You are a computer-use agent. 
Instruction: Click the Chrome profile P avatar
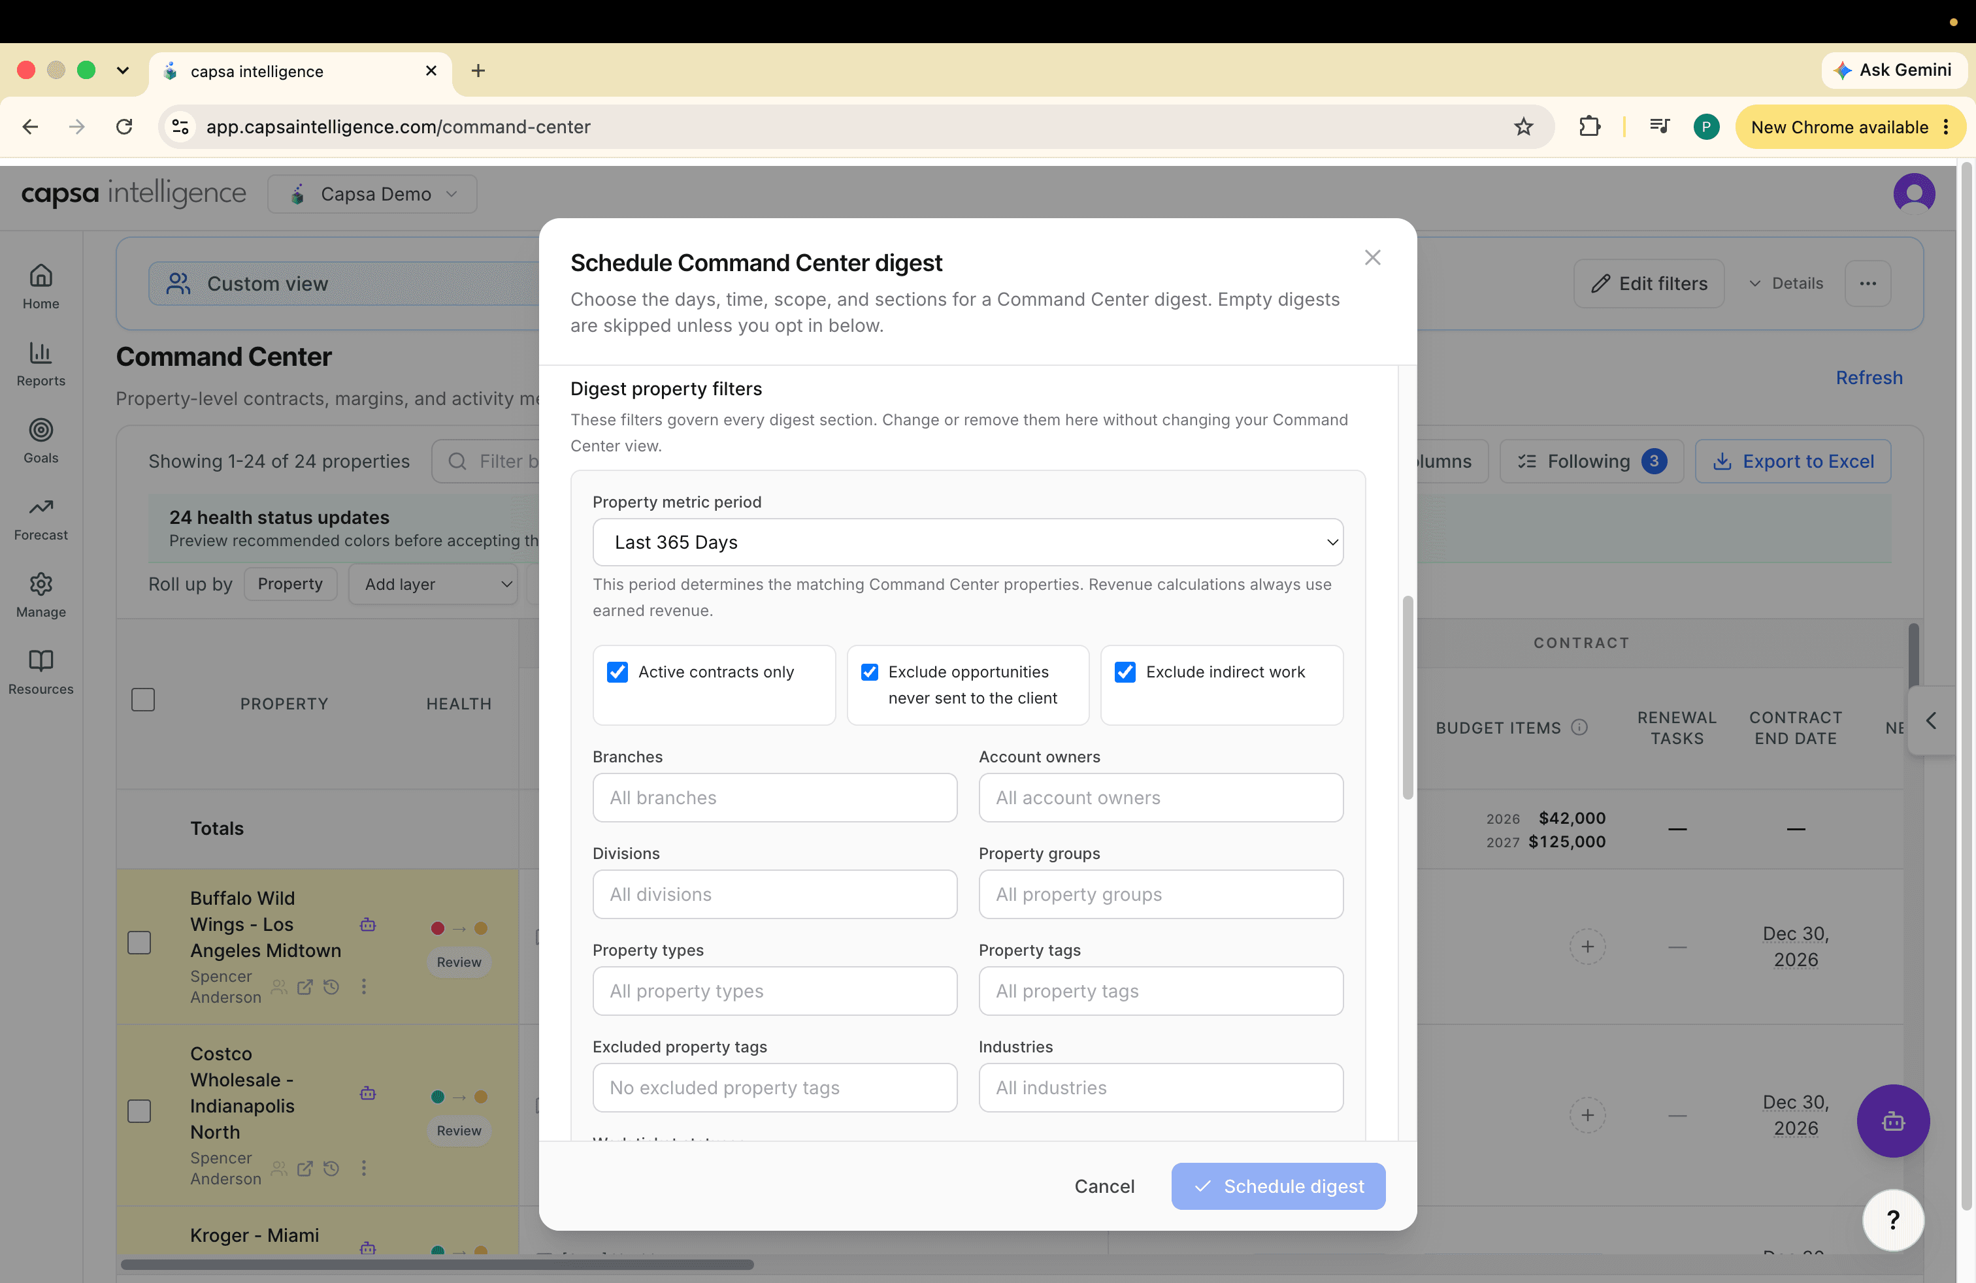(x=1706, y=127)
